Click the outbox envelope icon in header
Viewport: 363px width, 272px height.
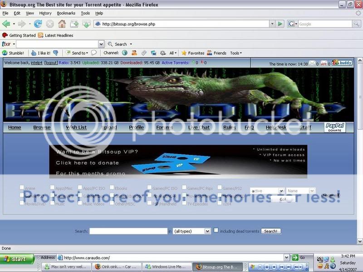(324, 63)
